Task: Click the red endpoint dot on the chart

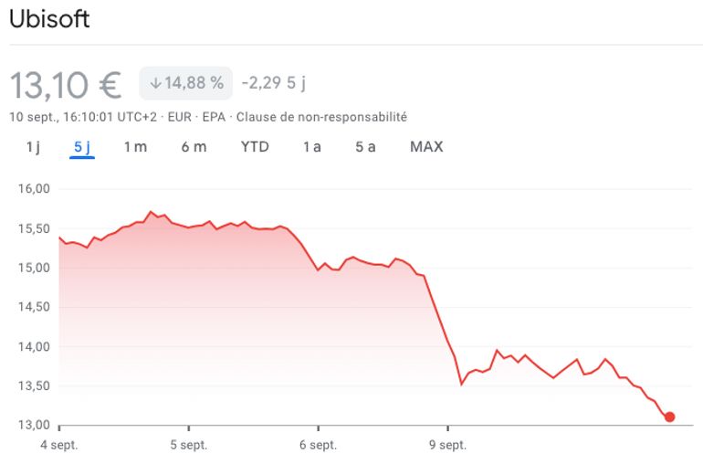Action: 669,417
